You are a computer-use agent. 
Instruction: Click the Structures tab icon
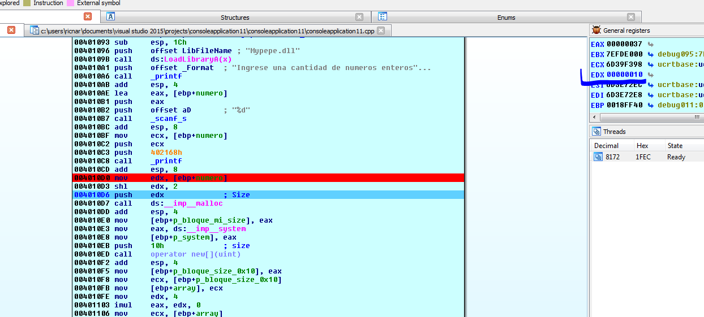click(x=111, y=17)
